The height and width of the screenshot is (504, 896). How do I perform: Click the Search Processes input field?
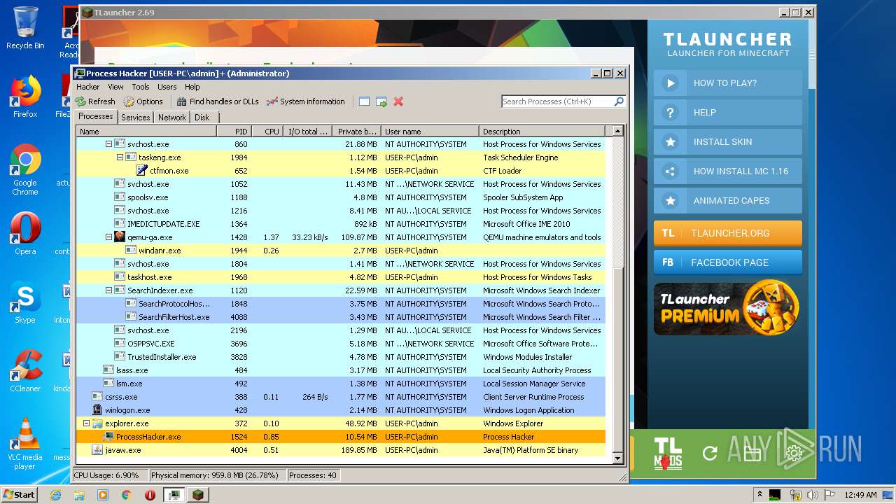[x=557, y=101]
